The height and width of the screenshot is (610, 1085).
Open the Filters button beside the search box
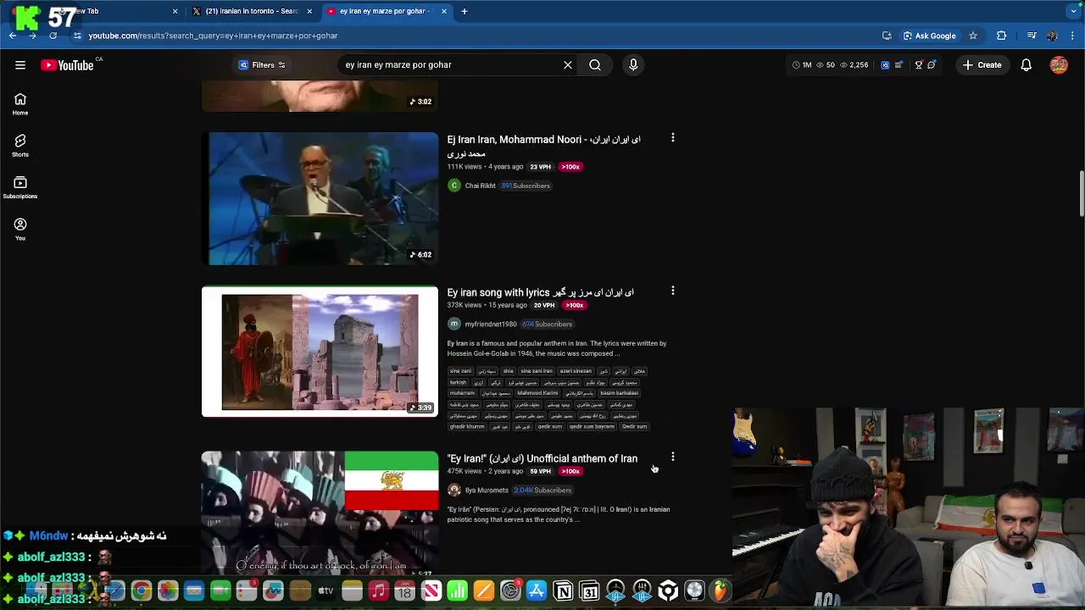point(262,65)
